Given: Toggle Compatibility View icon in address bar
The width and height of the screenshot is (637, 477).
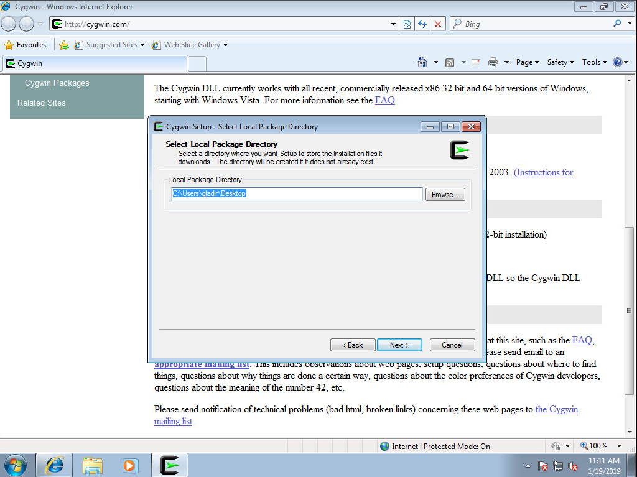Looking at the screenshot, I should coord(407,24).
